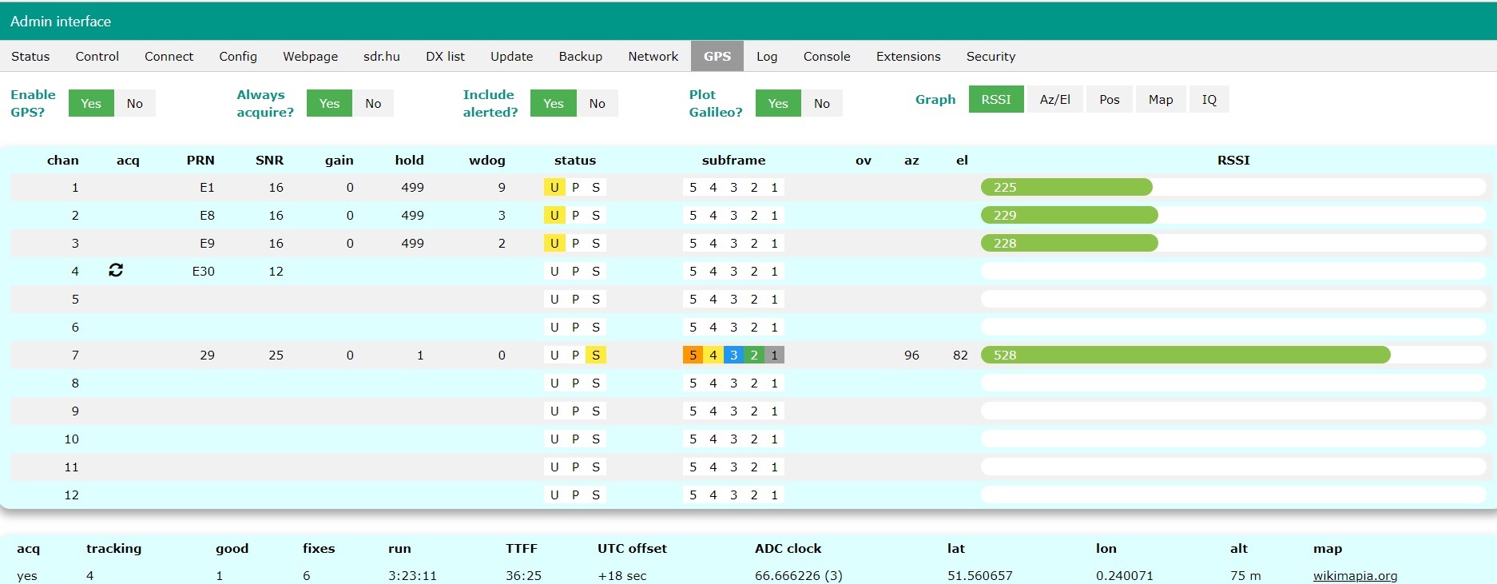Choose Yes for Include alerted
Screen dimensions: 1497x584
553,104
